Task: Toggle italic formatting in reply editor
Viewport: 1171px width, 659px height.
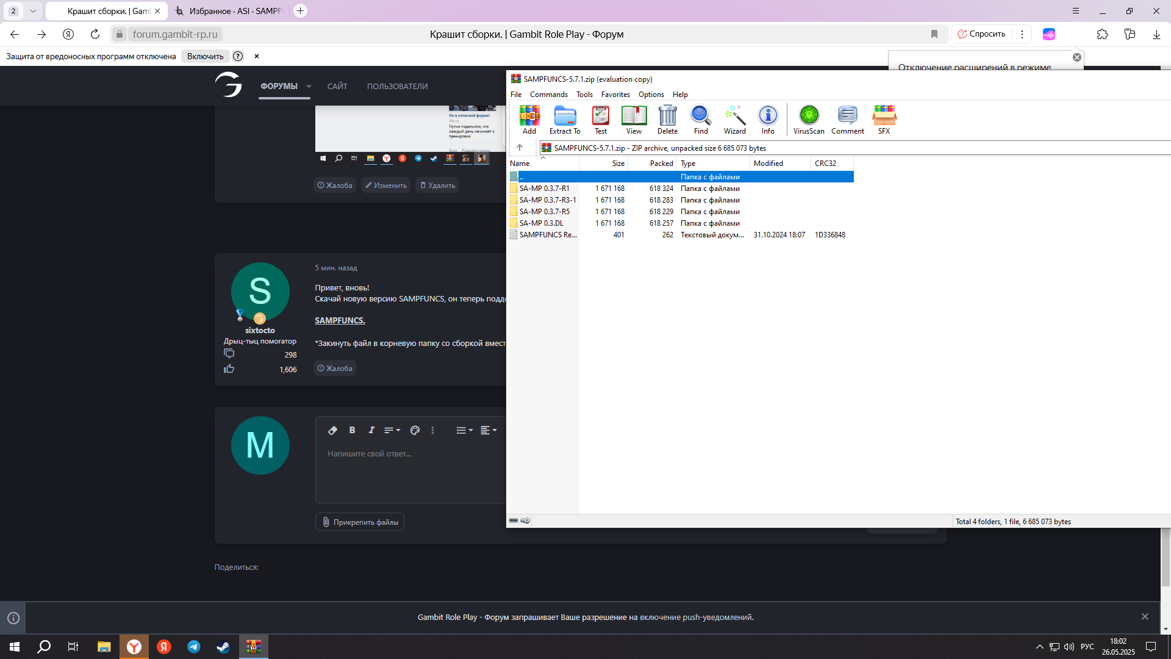Action: [x=371, y=430]
